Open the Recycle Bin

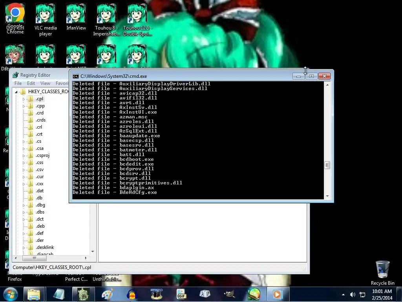382,273
